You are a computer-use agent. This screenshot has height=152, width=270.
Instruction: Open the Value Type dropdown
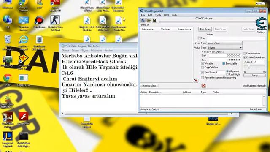pos(224,48)
